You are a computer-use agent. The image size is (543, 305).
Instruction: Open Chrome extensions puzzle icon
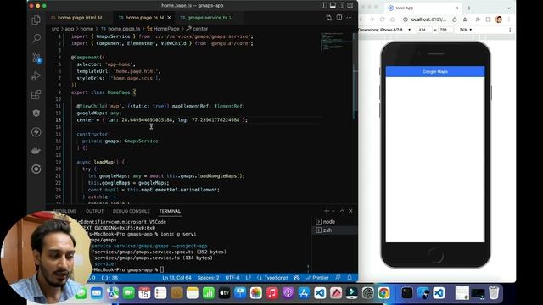[x=478, y=19]
